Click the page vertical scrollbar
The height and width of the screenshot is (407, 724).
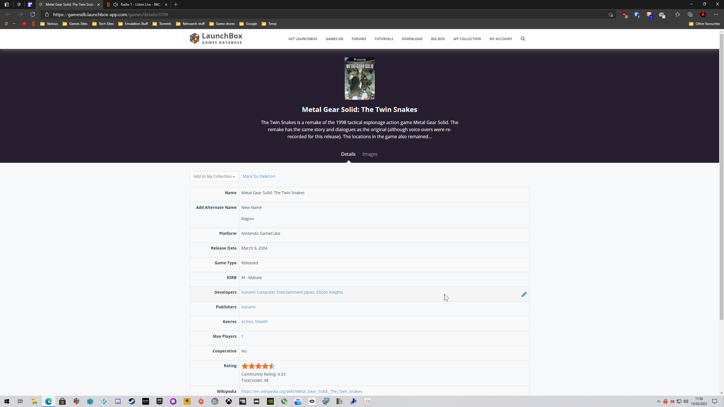pos(721,177)
